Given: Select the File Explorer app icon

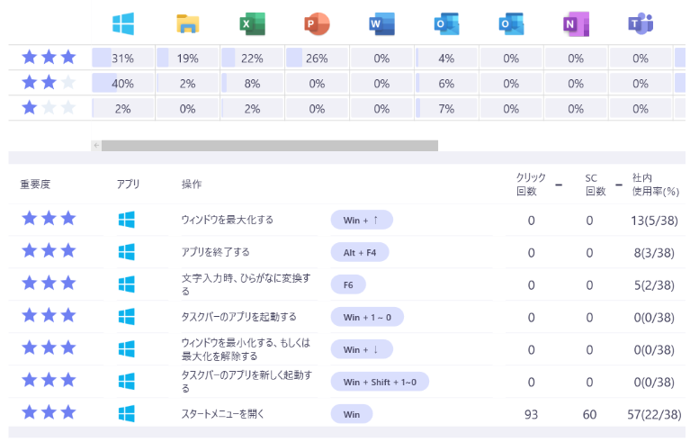Looking at the screenshot, I should click(188, 24).
